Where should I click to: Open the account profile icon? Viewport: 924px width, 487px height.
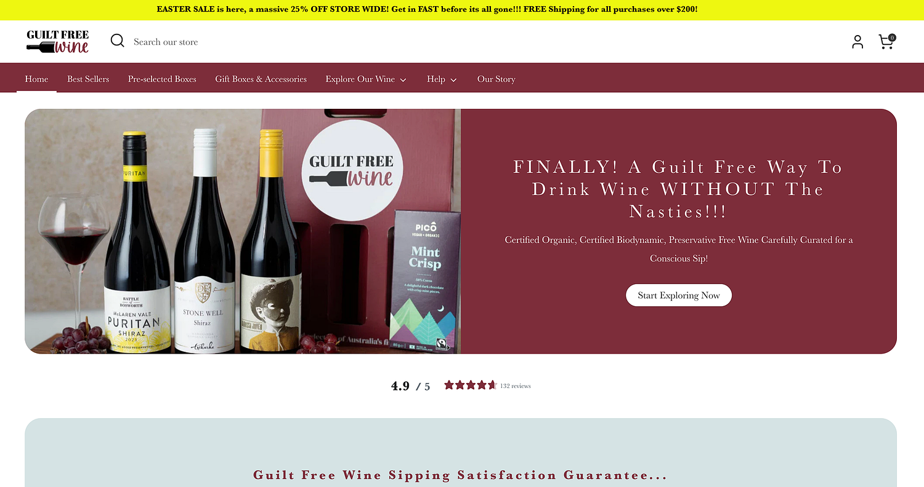[x=857, y=42]
